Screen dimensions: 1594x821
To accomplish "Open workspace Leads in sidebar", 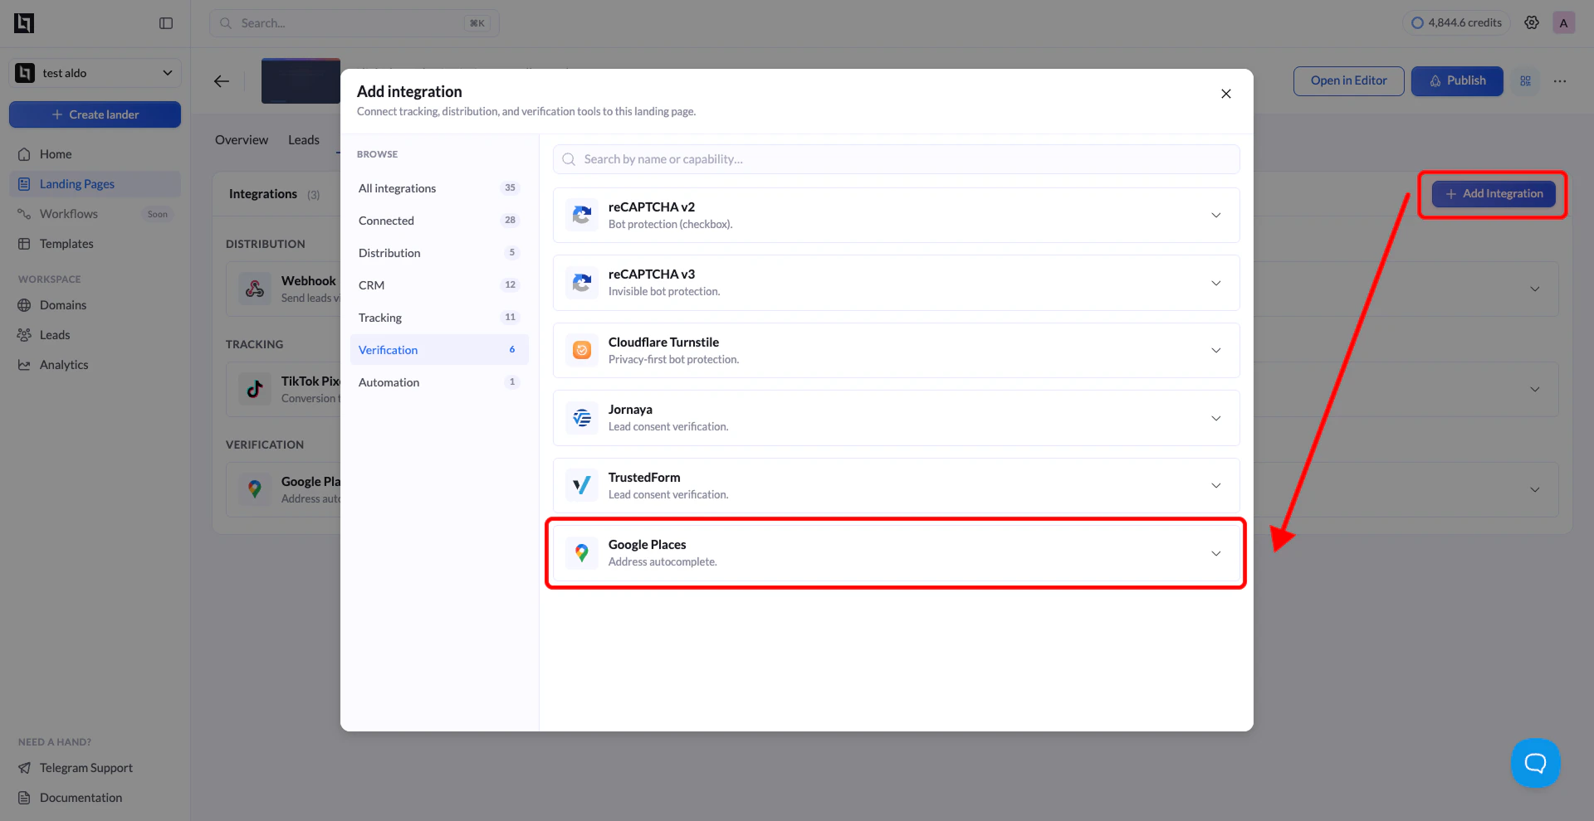I will [x=95, y=335].
